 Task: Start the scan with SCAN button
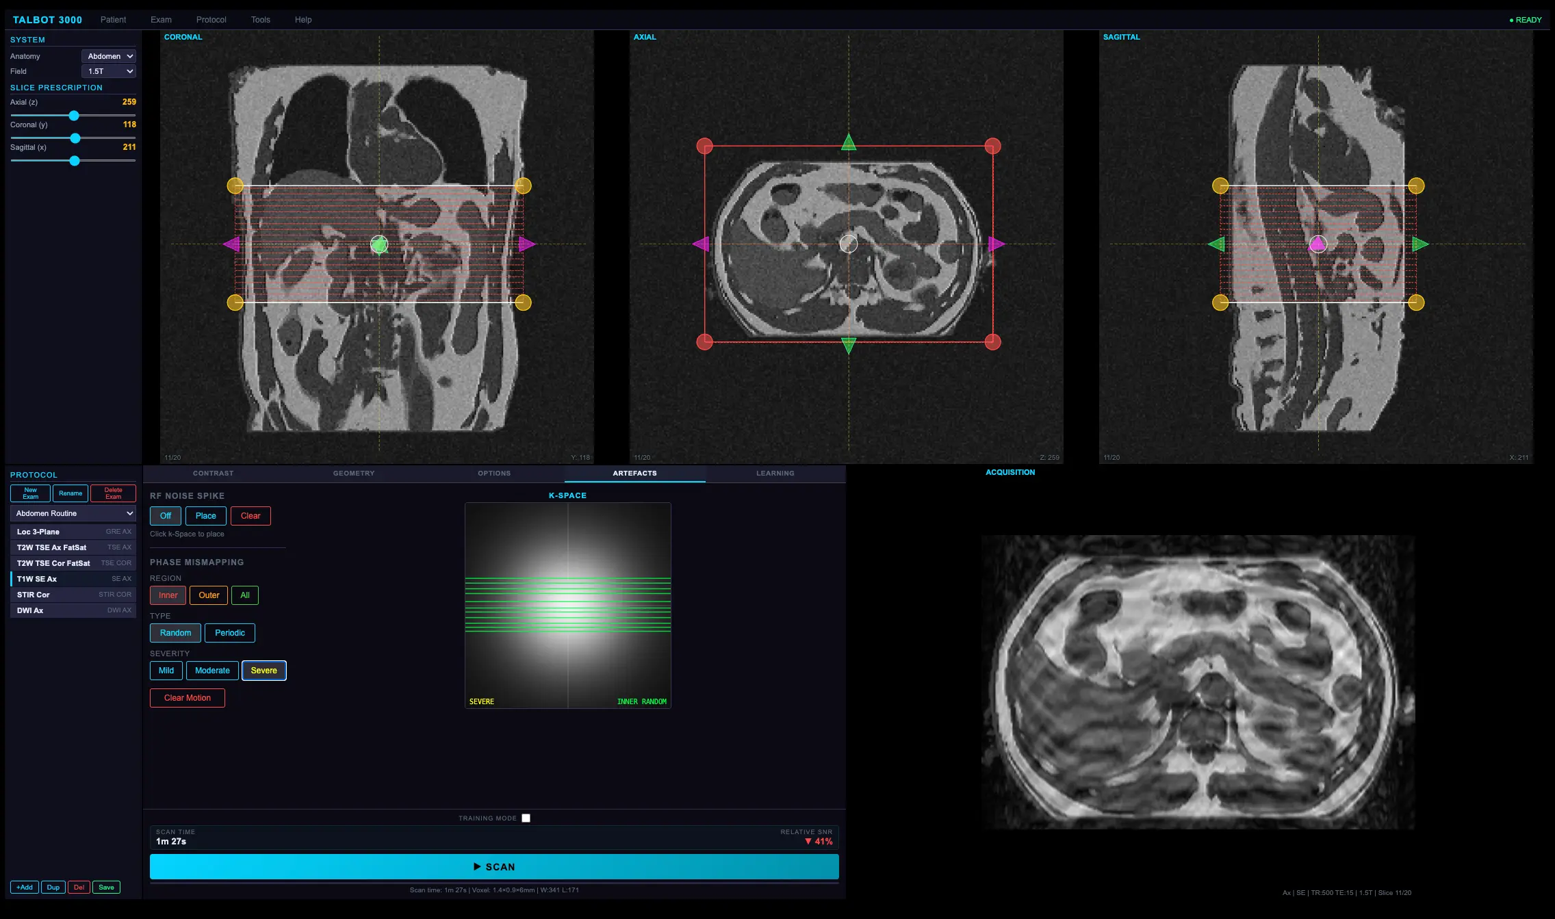(494, 866)
